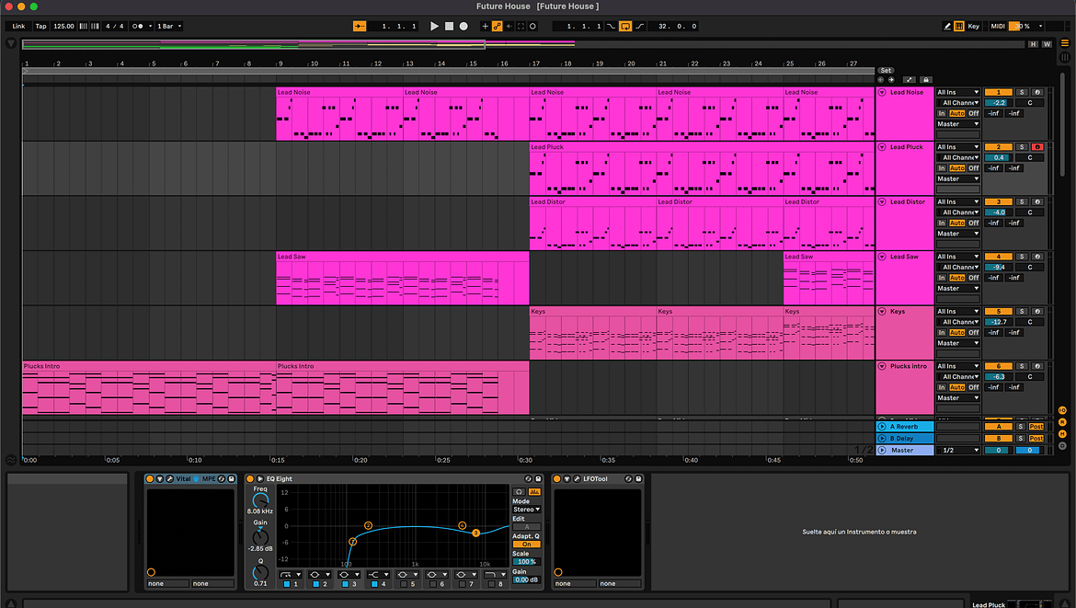The height and width of the screenshot is (608, 1076).
Task: Click the Tap tempo button
Action: (x=40, y=27)
